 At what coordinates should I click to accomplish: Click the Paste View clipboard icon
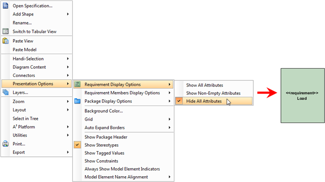[x=5, y=41]
